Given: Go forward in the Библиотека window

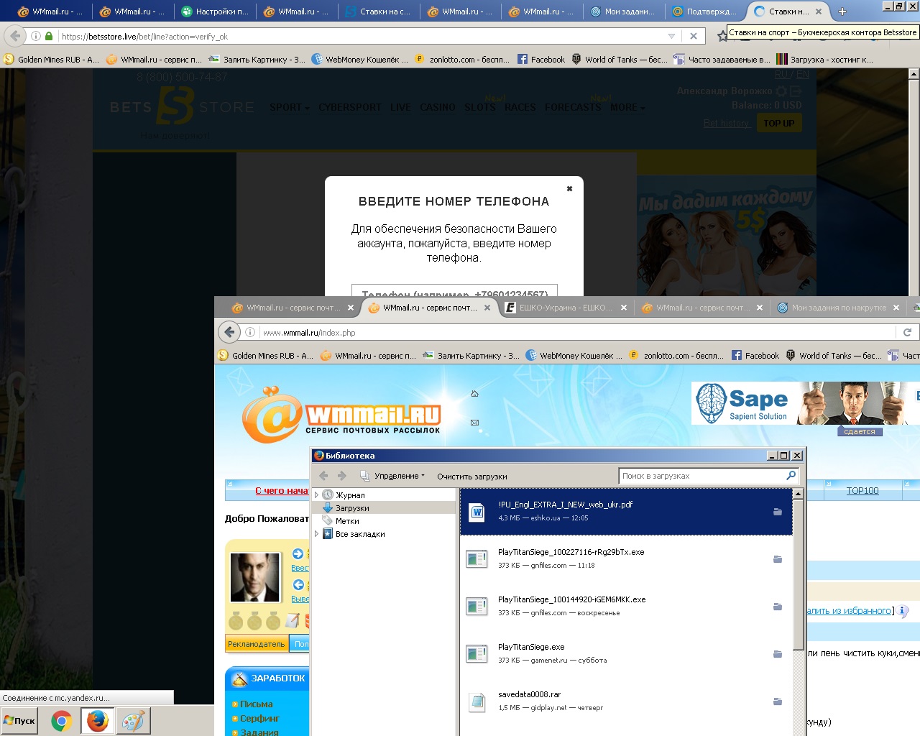Looking at the screenshot, I should pos(342,476).
